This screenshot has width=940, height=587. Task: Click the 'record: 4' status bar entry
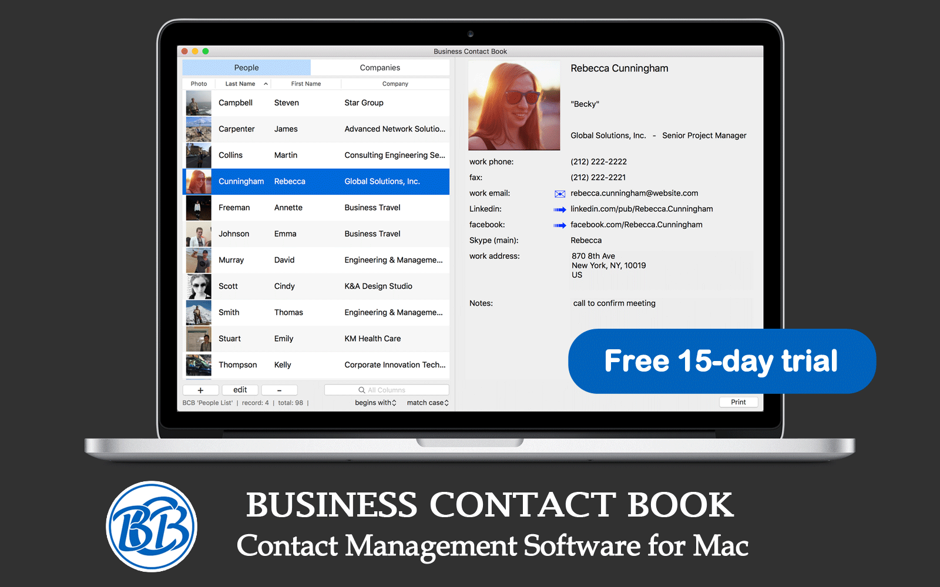tap(255, 403)
